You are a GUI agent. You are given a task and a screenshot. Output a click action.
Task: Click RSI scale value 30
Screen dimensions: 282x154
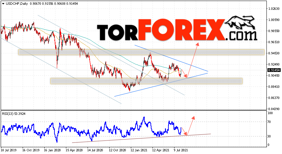point(269,136)
